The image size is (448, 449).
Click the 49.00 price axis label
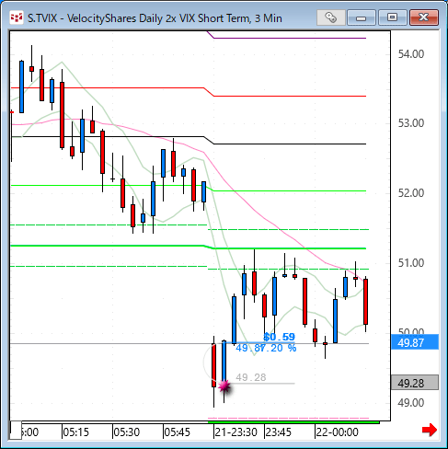point(411,403)
